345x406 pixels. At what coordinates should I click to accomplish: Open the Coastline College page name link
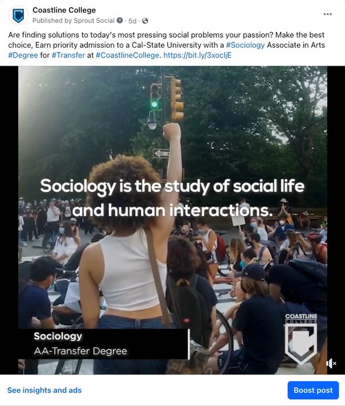tap(64, 10)
